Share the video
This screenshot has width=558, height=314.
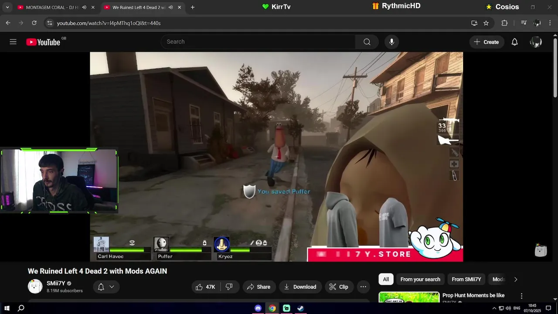pyautogui.click(x=259, y=287)
